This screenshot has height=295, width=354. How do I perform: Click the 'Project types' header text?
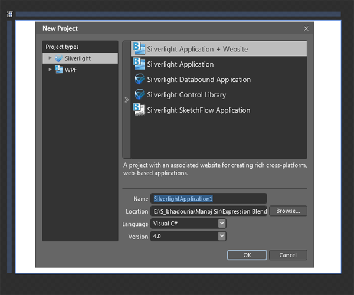(63, 47)
